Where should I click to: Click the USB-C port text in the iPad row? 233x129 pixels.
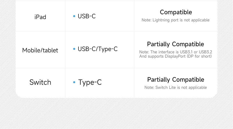[87, 16]
